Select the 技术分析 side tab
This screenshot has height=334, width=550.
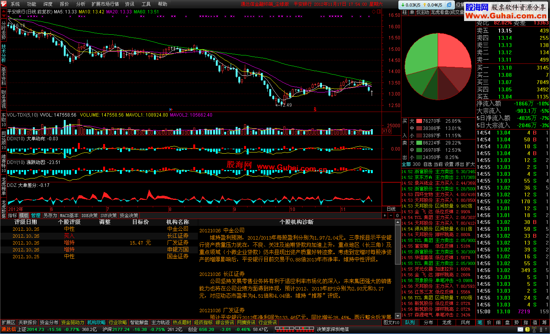tap(3, 54)
